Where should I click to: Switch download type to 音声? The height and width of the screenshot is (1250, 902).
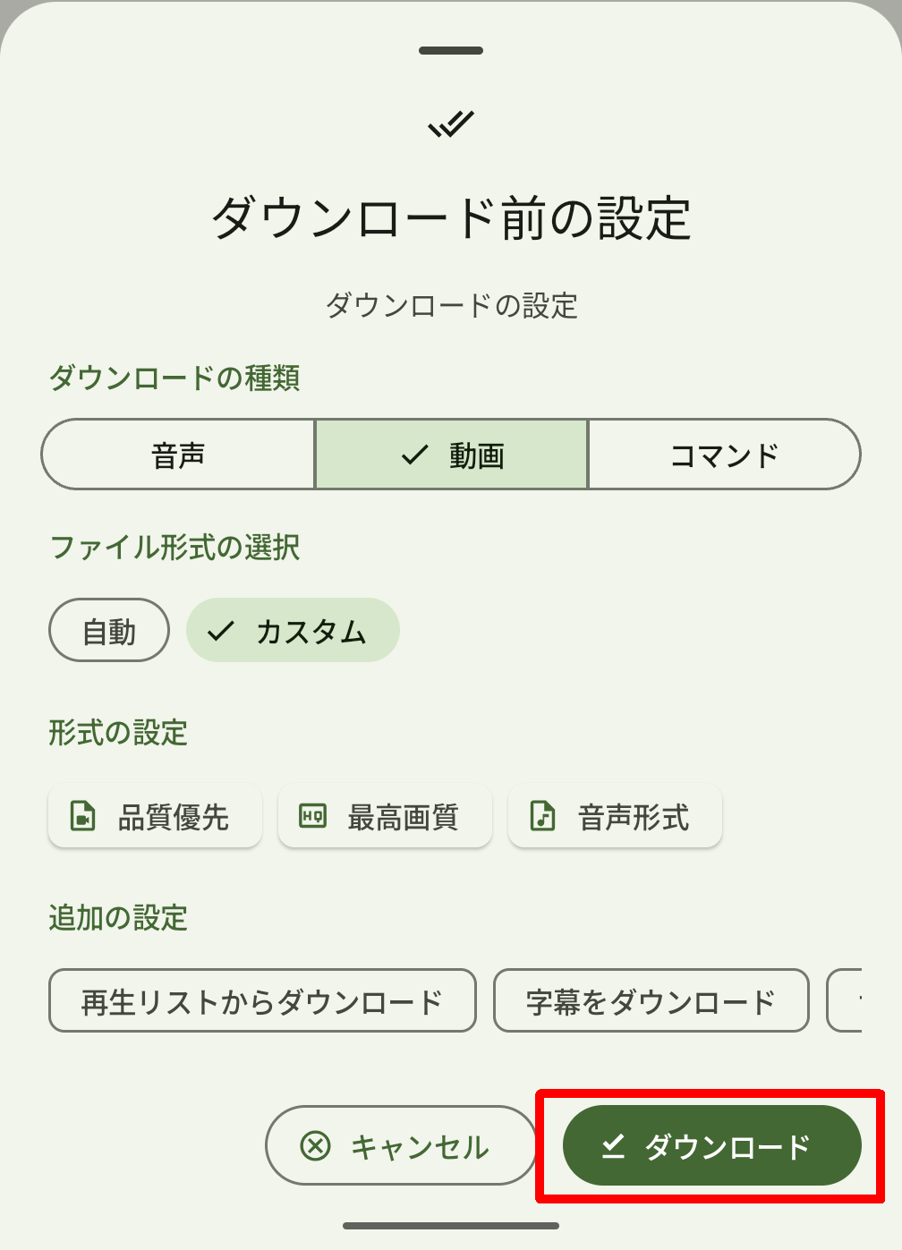[x=178, y=455]
